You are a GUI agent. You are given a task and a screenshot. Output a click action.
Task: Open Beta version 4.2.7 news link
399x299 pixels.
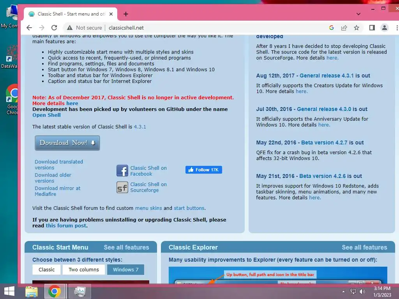324,142
